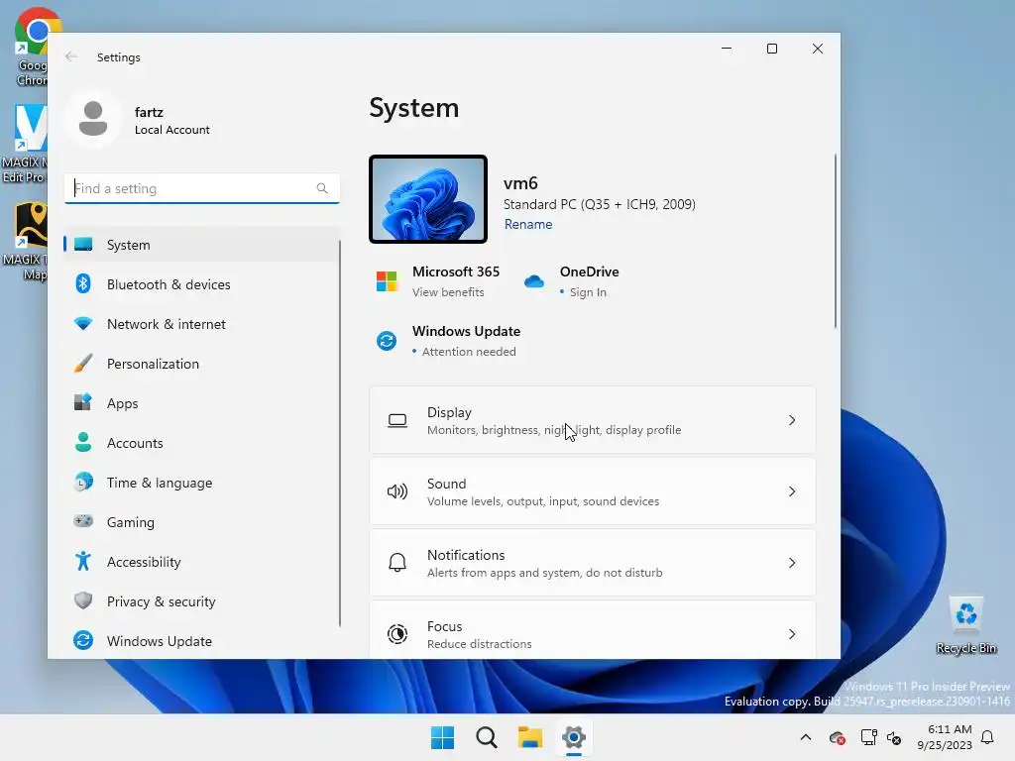Click the Focus target icon

pyautogui.click(x=397, y=633)
